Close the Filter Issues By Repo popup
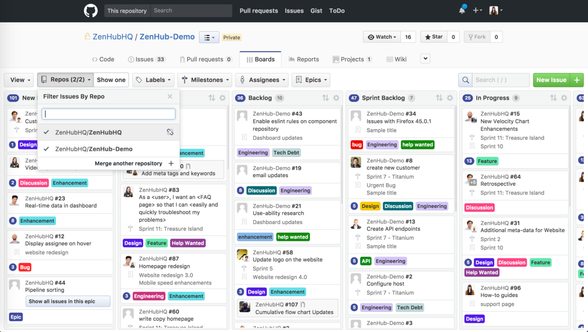This screenshot has width=588, height=332. (x=170, y=96)
